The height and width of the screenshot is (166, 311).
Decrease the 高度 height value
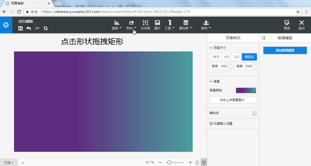[255, 68]
